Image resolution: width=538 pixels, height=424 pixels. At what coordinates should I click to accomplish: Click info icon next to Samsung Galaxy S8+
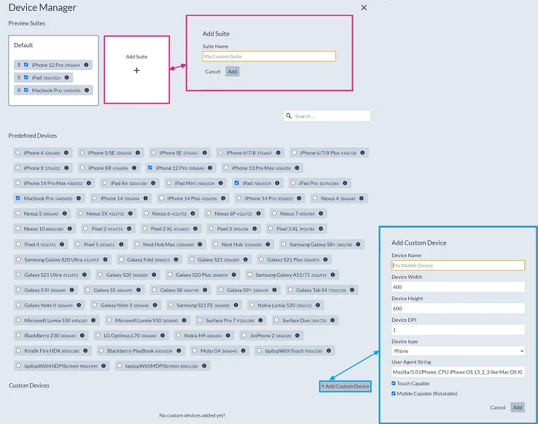click(x=358, y=245)
